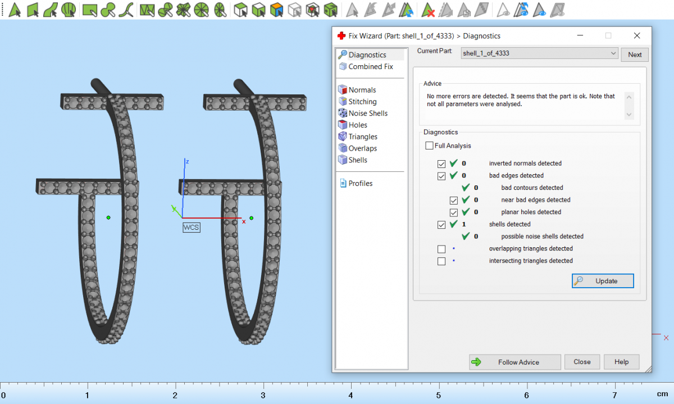Image resolution: width=674 pixels, height=404 pixels.
Task: Go to the Triangles fix section
Action: (x=362, y=137)
